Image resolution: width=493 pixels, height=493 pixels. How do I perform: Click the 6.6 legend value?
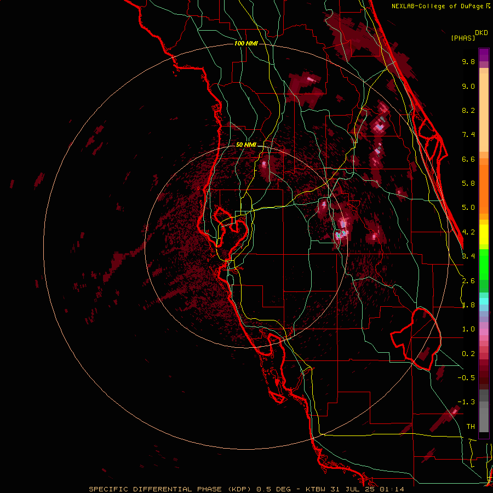468,159
